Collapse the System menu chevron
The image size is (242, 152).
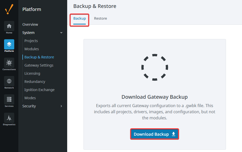click(61, 33)
